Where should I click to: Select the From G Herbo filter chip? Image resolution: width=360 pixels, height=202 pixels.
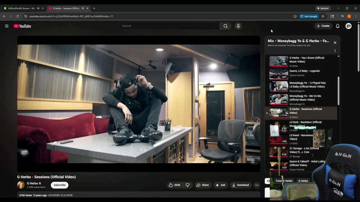click(284, 181)
